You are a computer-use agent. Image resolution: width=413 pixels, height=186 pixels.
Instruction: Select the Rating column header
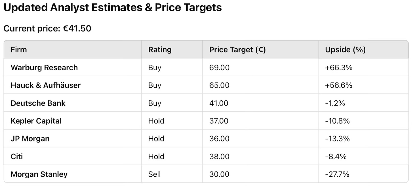pos(160,50)
